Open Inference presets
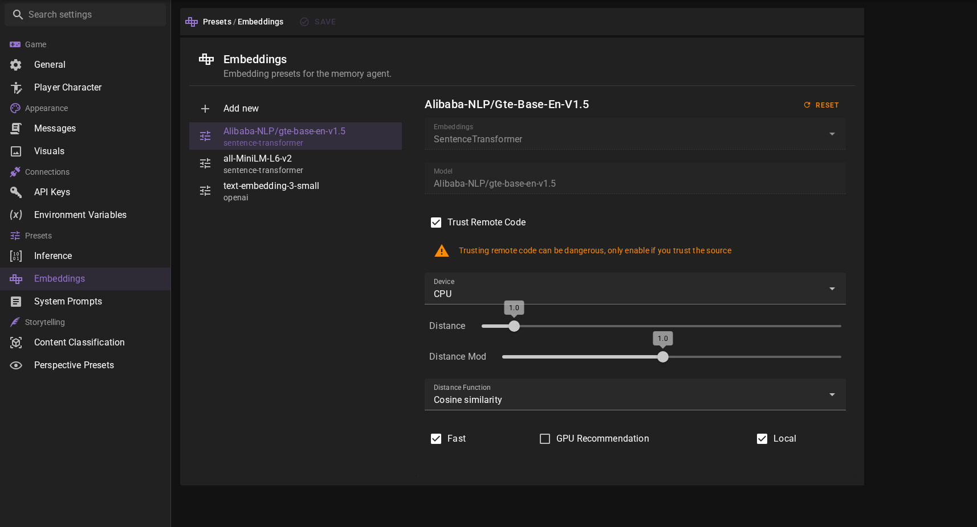This screenshot has height=527, width=977. pyautogui.click(x=86, y=256)
